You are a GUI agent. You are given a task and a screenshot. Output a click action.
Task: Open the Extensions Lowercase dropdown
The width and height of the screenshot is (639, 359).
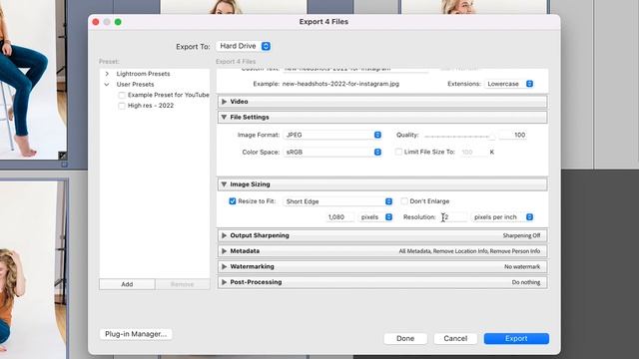pos(509,84)
